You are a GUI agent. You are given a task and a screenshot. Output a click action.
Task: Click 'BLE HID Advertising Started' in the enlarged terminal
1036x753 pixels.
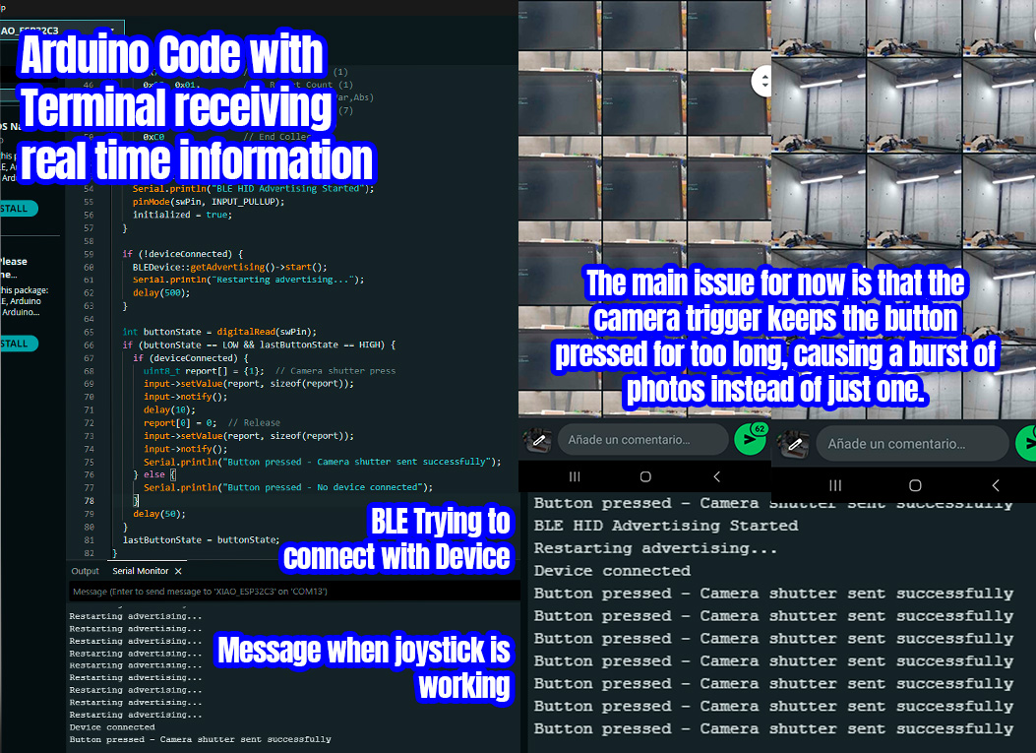coord(666,526)
